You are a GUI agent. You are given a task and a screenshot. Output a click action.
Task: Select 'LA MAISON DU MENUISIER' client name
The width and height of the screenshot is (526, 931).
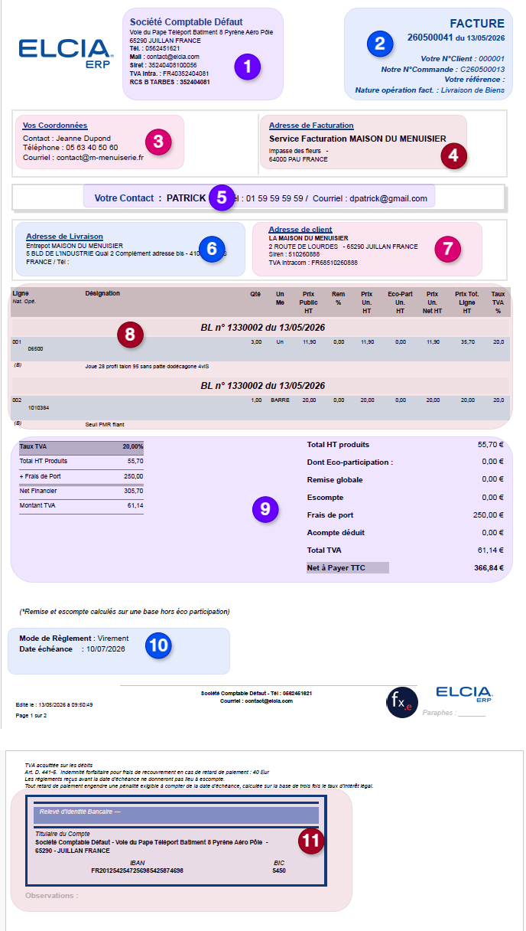tap(308, 238)
